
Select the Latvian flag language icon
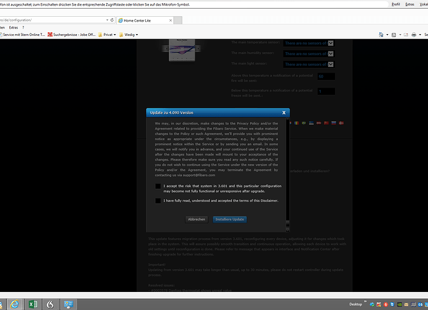tap(319, 123)
